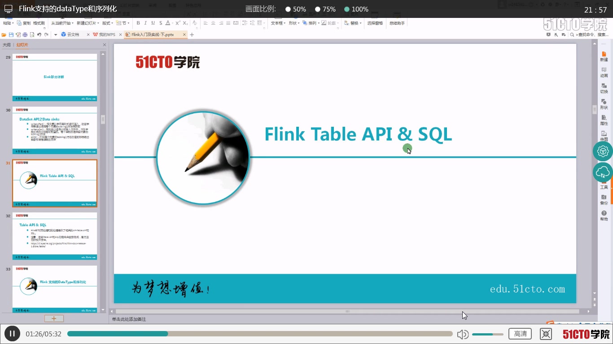Click the Bold formatting icon
The width and height of the screenshot is (613, 344).
coord(138,23)
